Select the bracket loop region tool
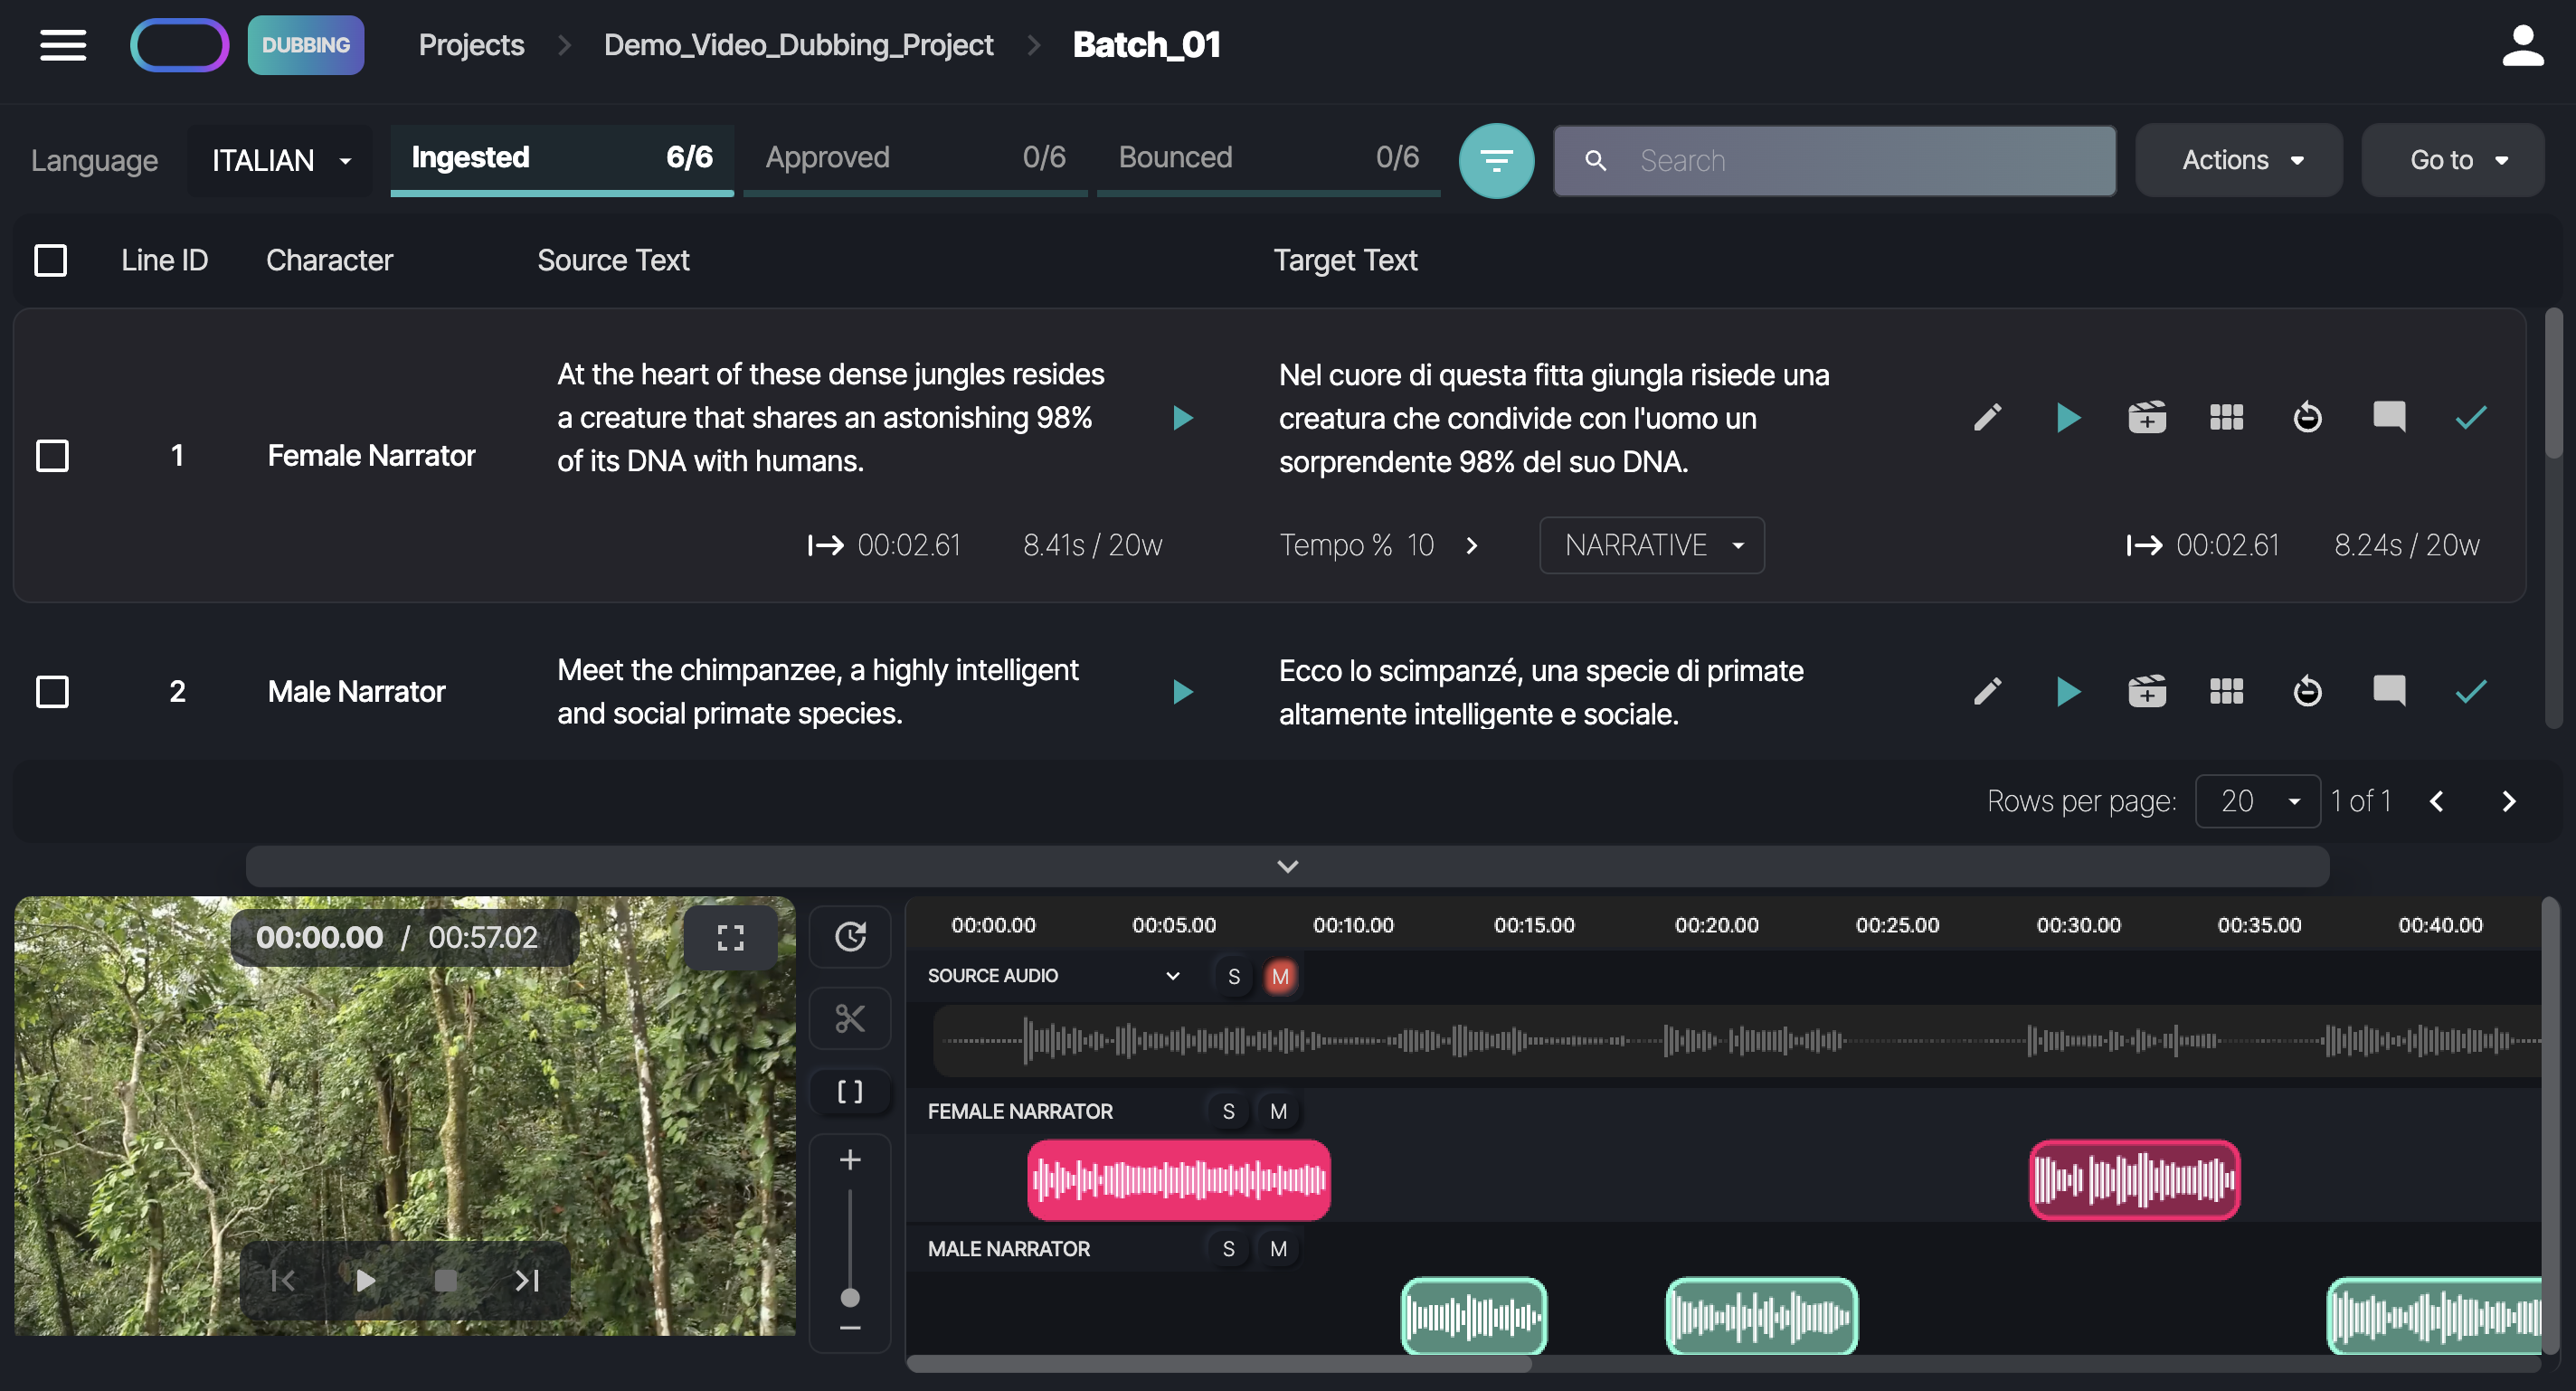The height and width of the screenshot is (1391, 2576). point(849,1092)
